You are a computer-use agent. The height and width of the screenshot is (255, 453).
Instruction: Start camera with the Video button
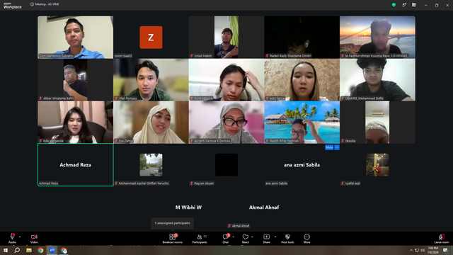(x=34, y=239)
